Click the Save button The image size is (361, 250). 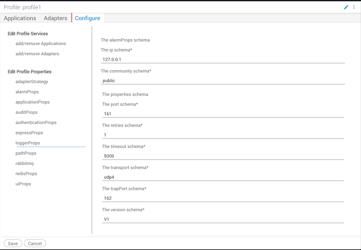[x=13, y=244]
